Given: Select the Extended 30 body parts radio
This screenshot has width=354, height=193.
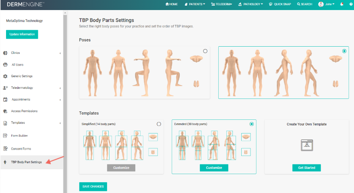Looking at the screenshot, I should click(251, 124).
